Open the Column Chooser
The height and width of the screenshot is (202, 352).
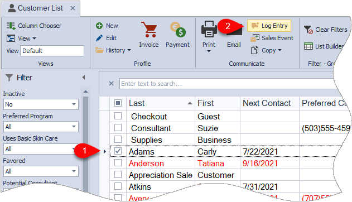point(33,26)
